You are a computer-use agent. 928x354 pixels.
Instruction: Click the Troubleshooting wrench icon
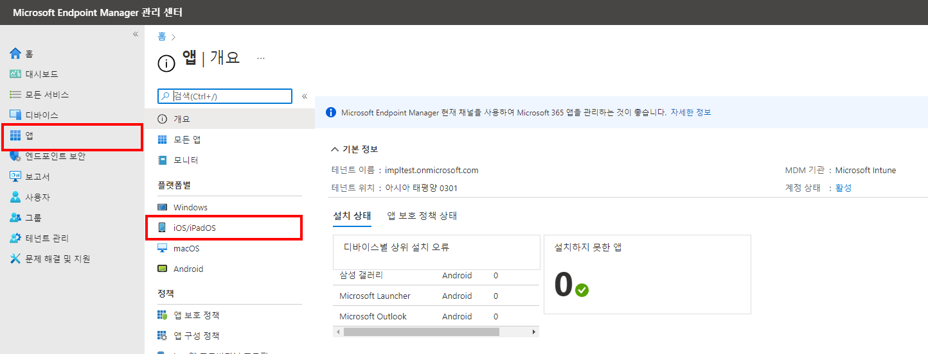pos(16,258)
